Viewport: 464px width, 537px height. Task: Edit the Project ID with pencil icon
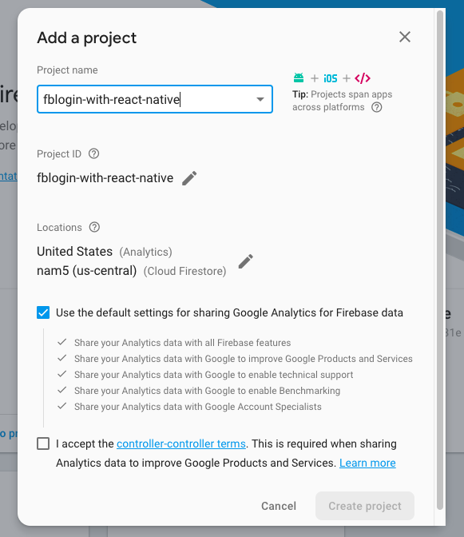coord(189,178)
